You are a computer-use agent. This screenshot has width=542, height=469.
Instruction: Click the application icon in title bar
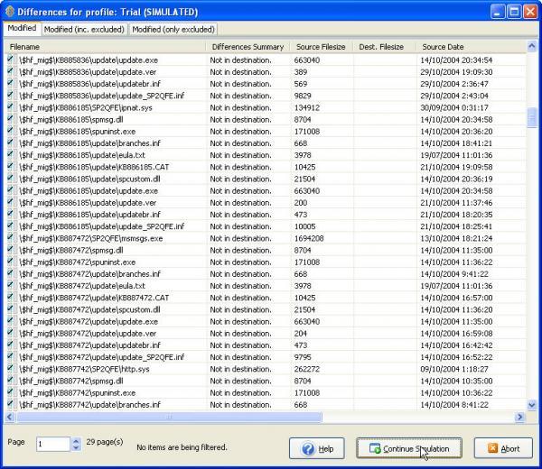(x=10, y=12)
